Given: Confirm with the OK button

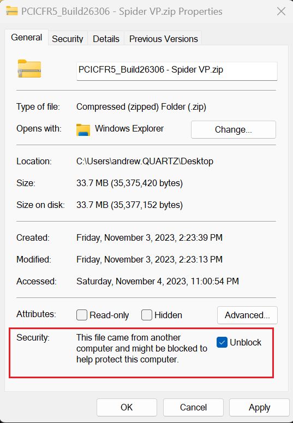Looking at the screenshot, I should click(127, 407).
